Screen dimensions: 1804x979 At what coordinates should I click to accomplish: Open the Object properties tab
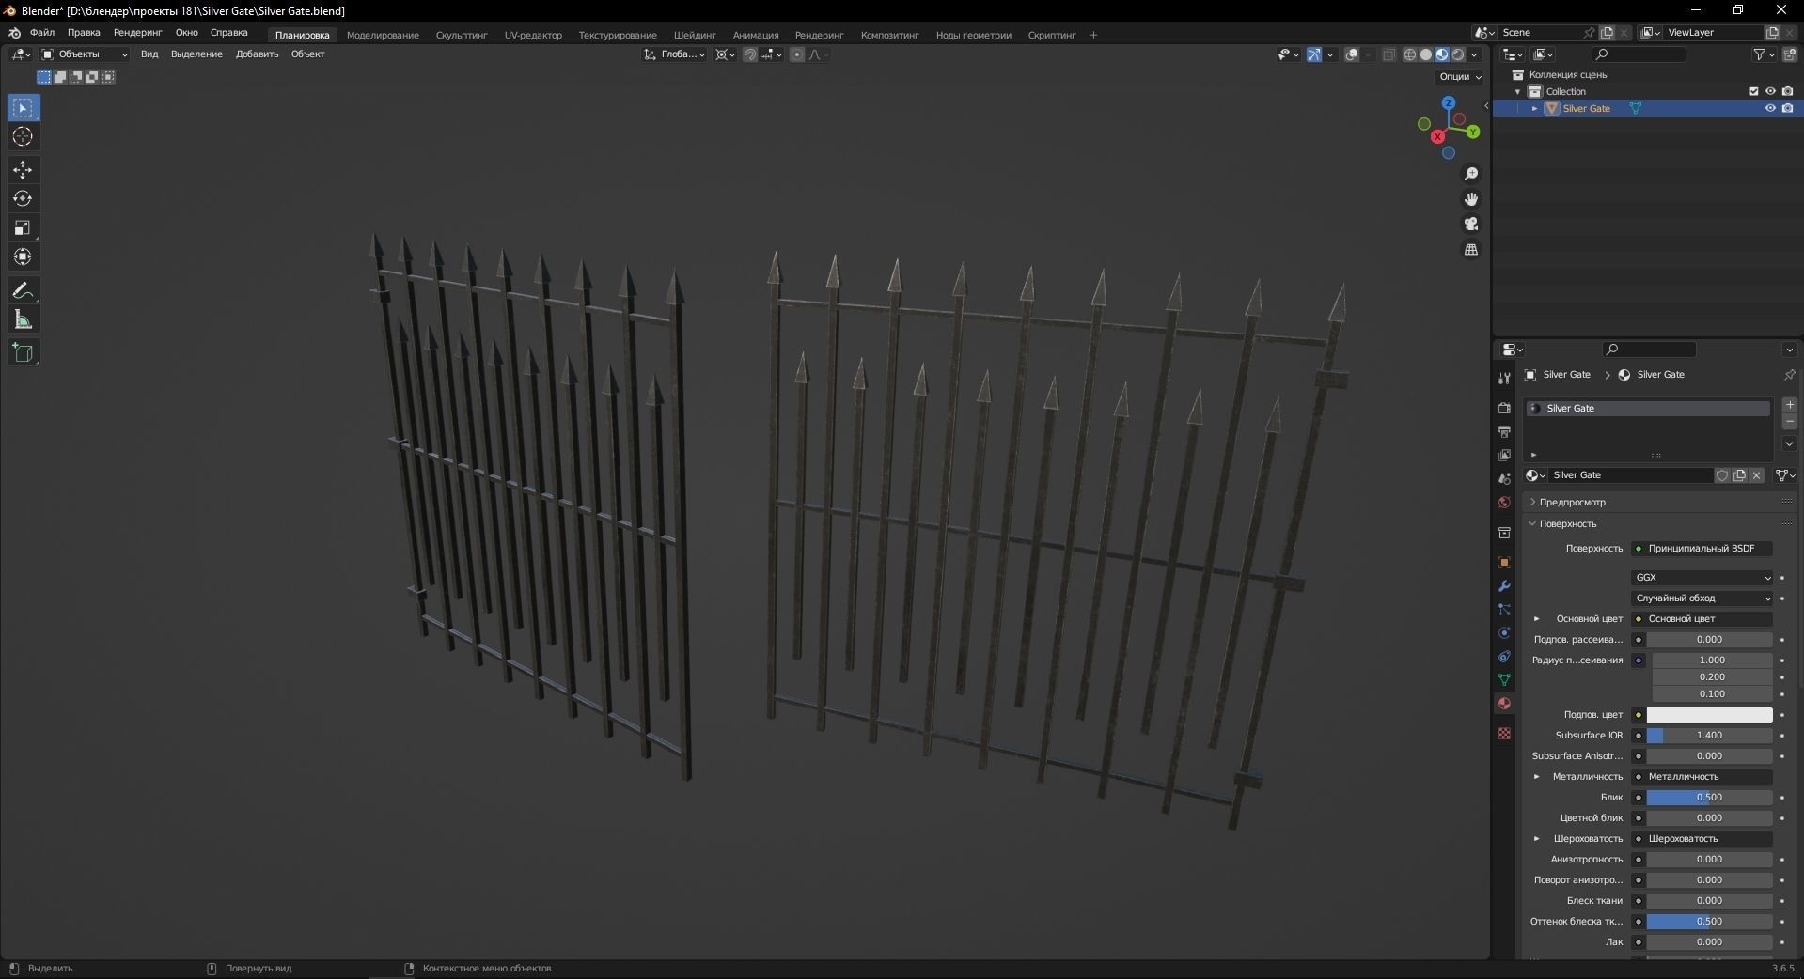(x=1504, y=562)
